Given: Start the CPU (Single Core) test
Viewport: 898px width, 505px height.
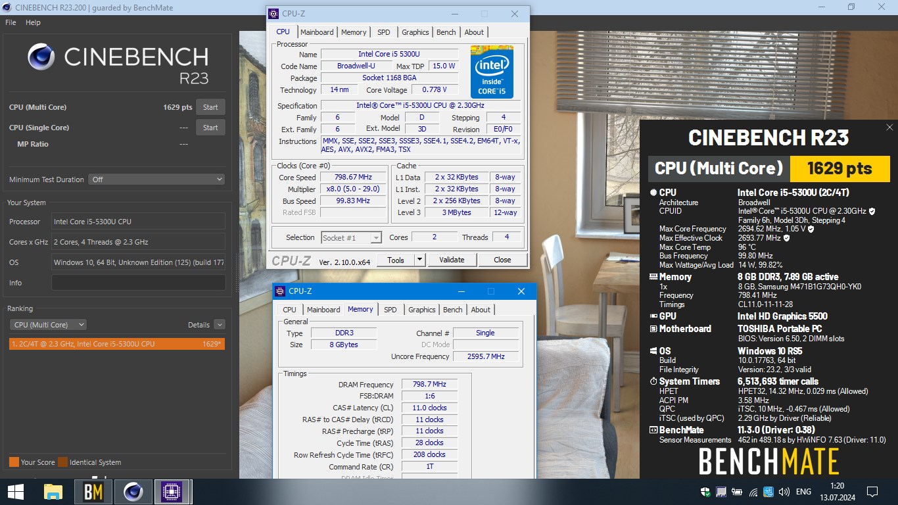Looking at the screenshot, I should (210, 128).
